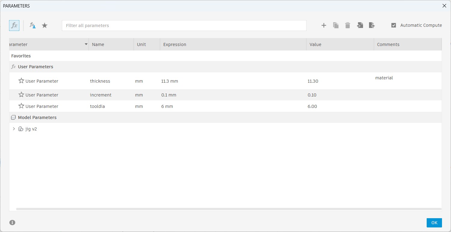Image resolution: width=451 pixels, height=232 pixels.
Task: Expand the jig v2 model parameters
Action: [14, 129]
